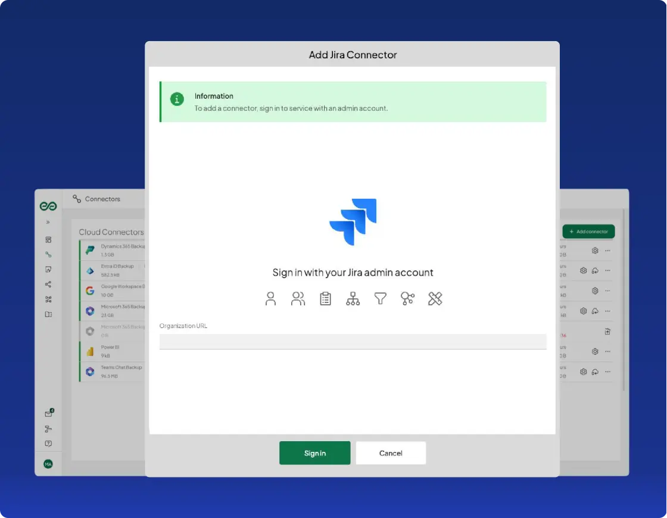Open the share nodes sidebar icon

[48, 284]
